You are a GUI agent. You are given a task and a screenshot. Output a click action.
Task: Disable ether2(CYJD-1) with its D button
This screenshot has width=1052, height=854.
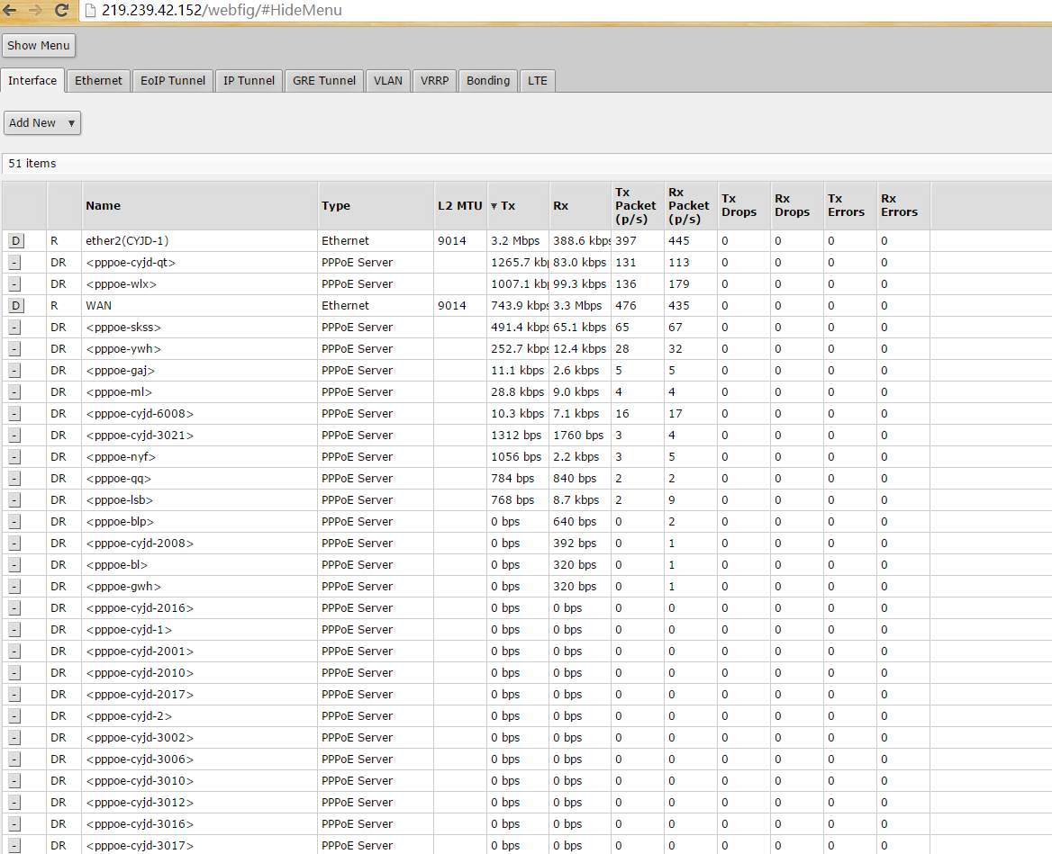click(x=15, y=240)
